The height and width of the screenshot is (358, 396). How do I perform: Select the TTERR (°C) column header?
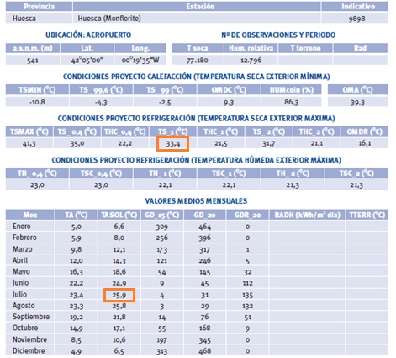point(367,215)
